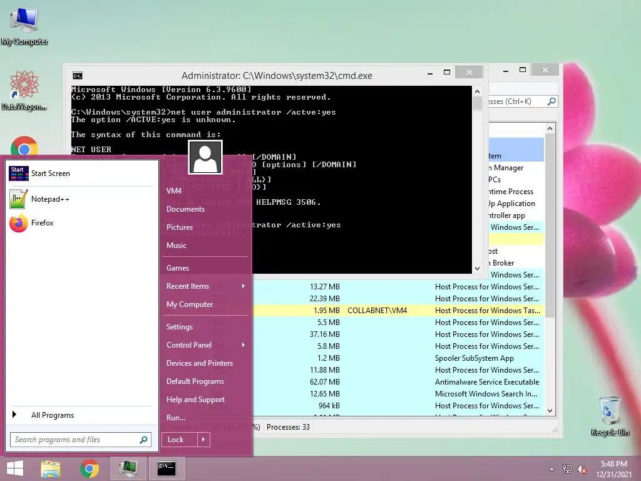Select the 13.27 MB process row
This screenshot has width=641, height=481.
point(399,287)
